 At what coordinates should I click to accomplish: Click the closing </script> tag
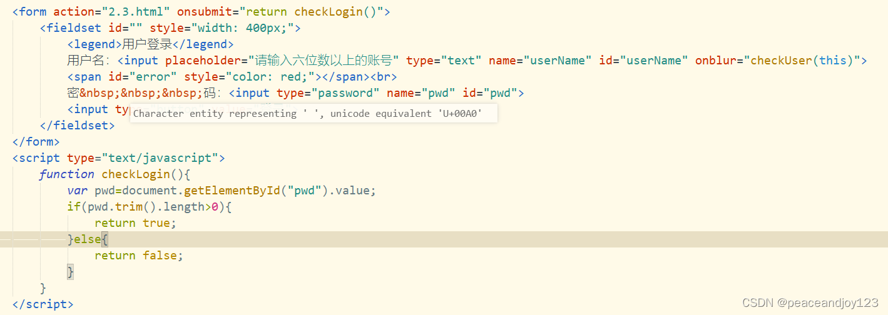(43, 304)
